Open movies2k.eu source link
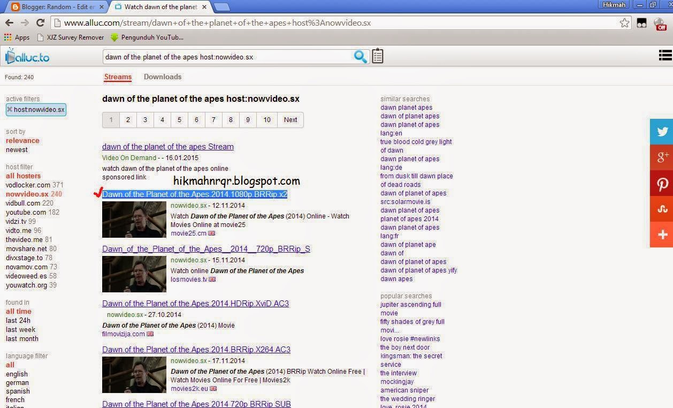673x408 pixels. (x=189, y=389)
